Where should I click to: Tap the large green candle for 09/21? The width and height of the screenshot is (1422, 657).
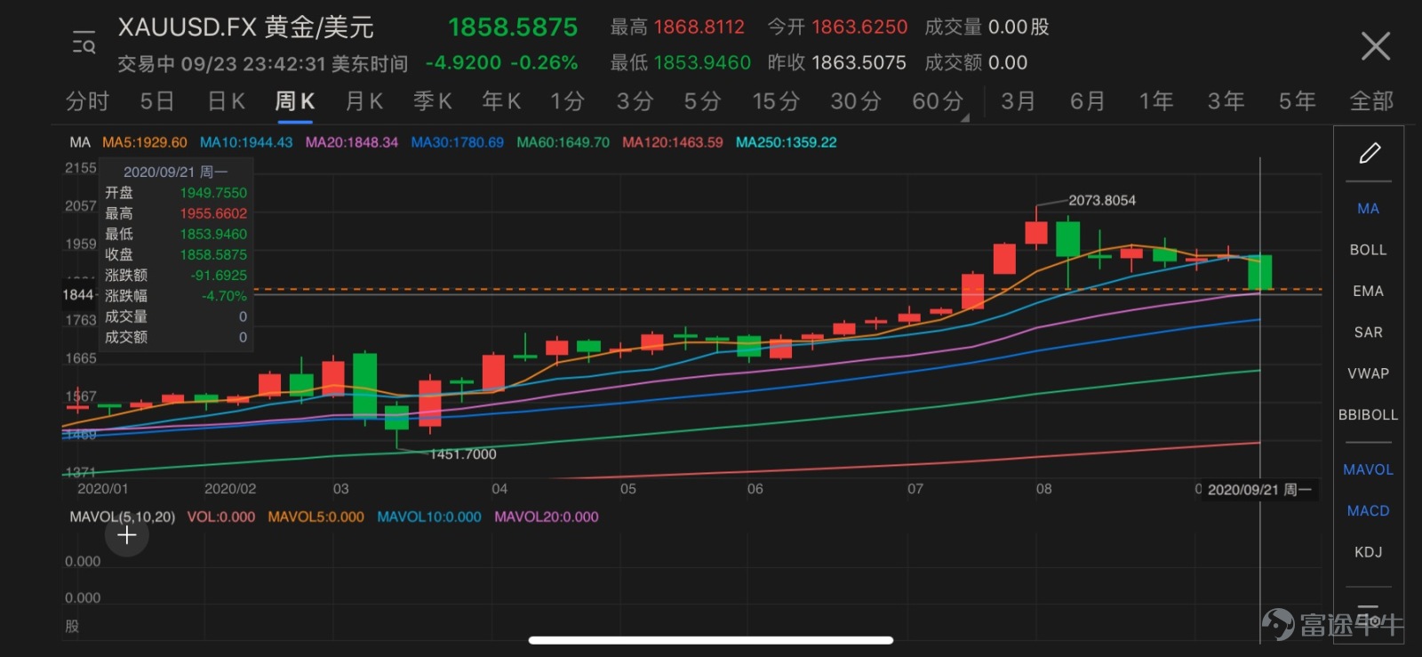1259,272
